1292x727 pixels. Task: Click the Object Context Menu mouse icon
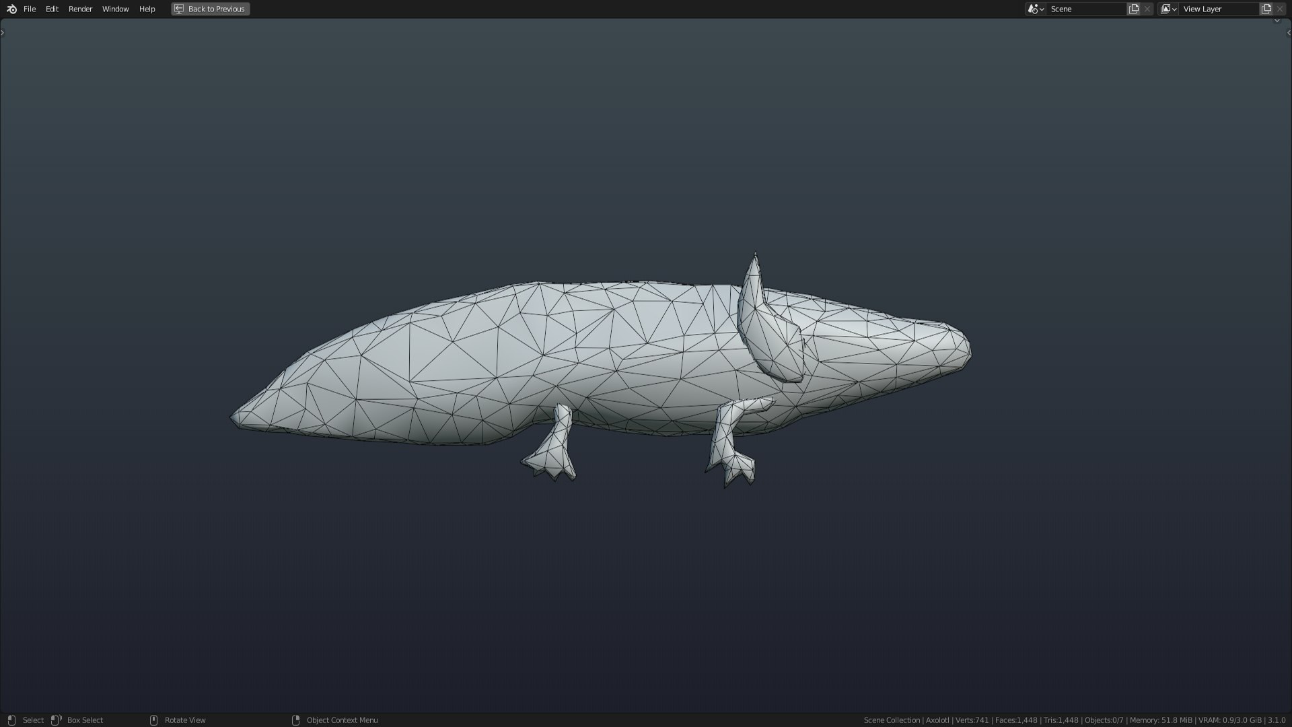pyautogui.click(x=295, y=720)
